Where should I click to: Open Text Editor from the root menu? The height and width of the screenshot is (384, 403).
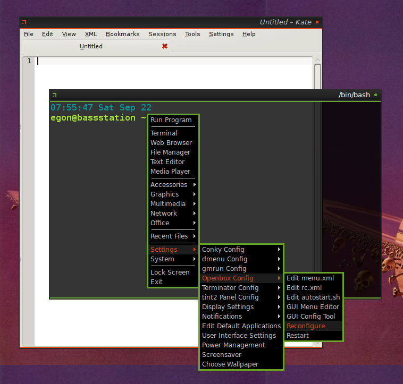[x=173, y=161]
